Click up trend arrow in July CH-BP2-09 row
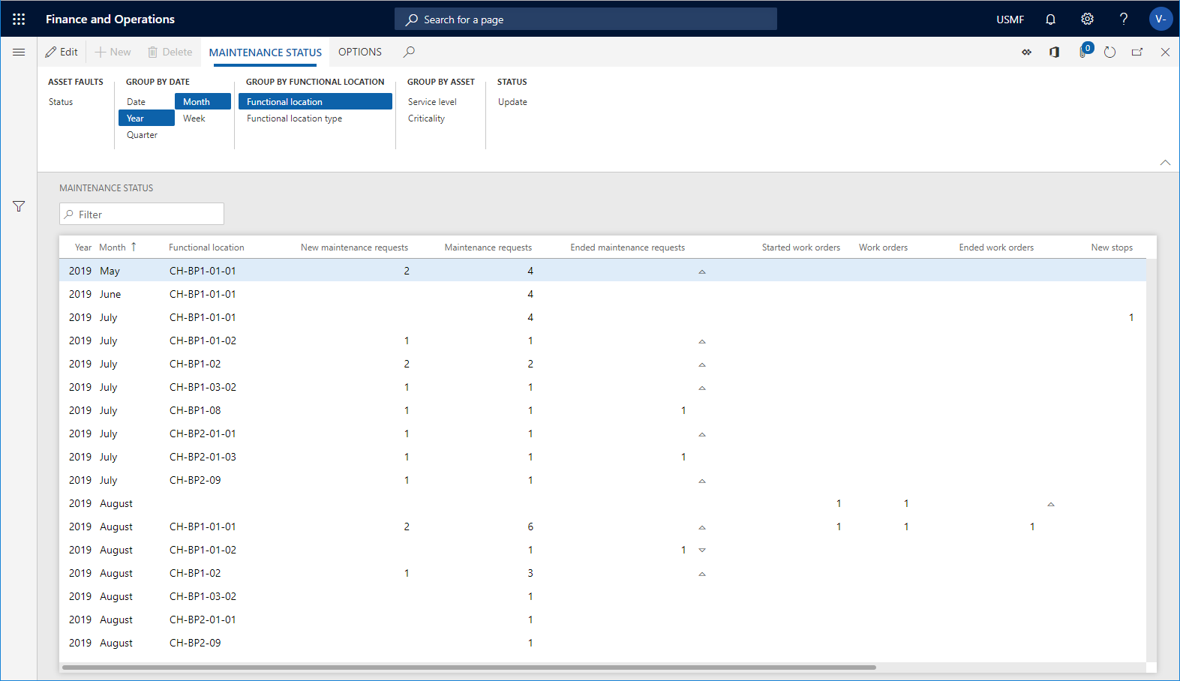 (x=702, y=481)
